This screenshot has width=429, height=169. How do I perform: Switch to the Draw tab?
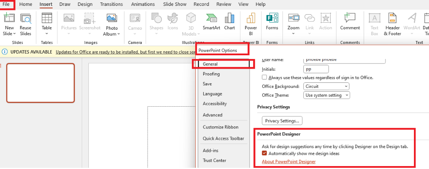(65, 4)
